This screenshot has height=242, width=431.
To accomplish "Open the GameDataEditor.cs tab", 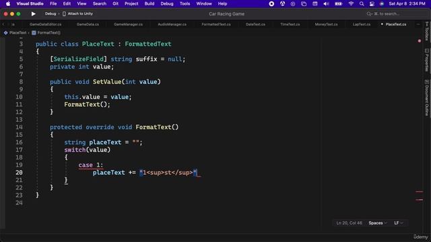I will coord(45,24).
